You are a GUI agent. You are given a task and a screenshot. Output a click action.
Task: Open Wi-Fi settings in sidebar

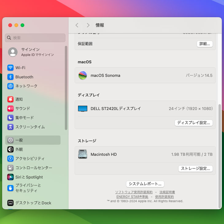(20, 68)
